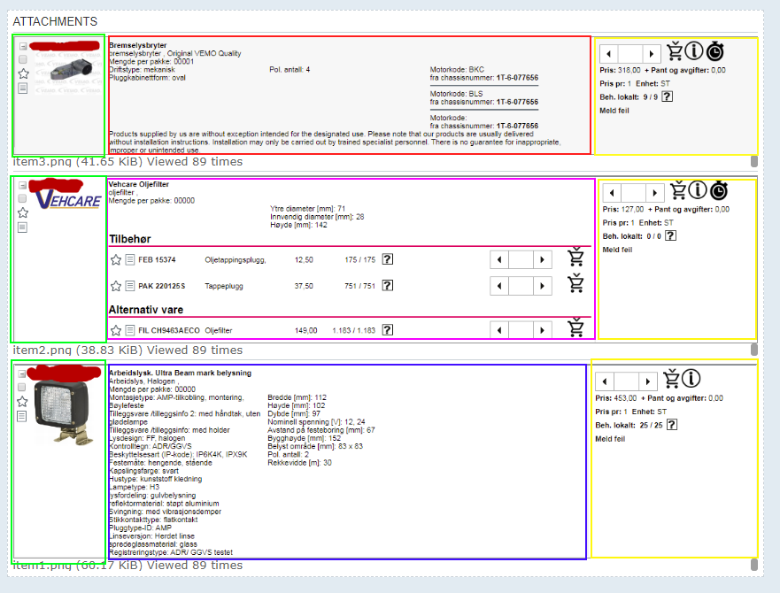The height and width of the screenshot is (593, 780).
Task: Click timer icon for Bremselysbryter
Action: 716,52
